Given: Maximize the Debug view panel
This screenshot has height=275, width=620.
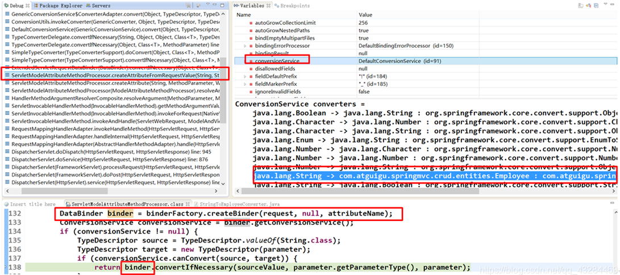Looking at the screenshot, I should pyautogui.click(x=222, y=5).
